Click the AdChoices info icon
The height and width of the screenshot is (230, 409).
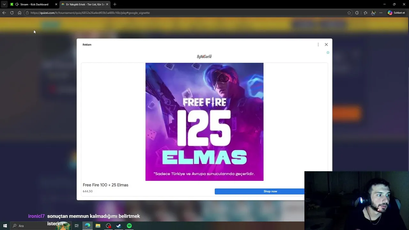coord(328,52)
